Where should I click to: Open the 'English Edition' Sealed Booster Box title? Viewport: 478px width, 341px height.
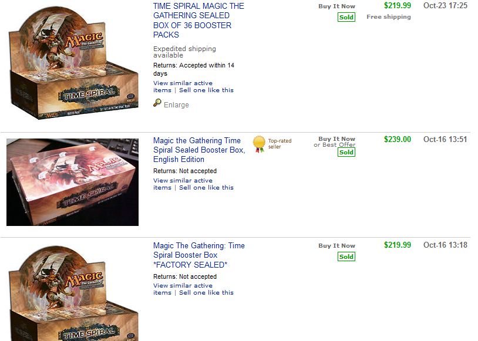tap(199, 150)
